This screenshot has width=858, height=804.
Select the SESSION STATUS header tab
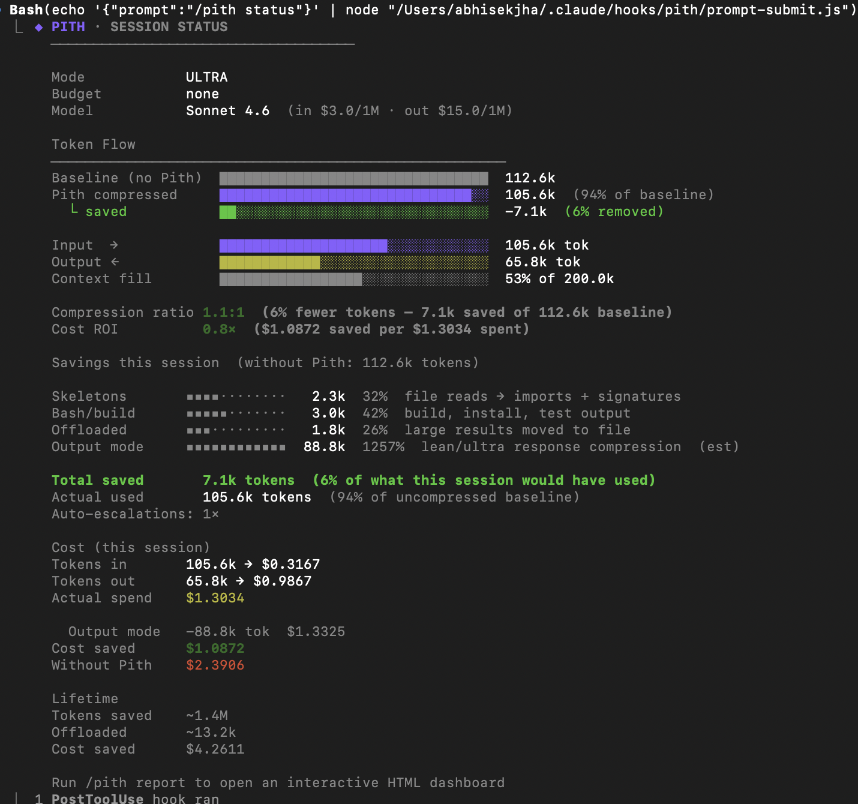169,26
